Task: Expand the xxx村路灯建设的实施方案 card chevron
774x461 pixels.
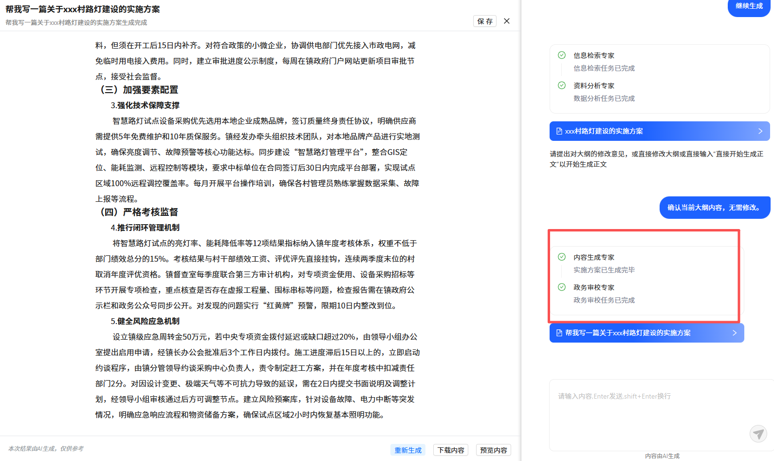Action: [x=760, y=131]
